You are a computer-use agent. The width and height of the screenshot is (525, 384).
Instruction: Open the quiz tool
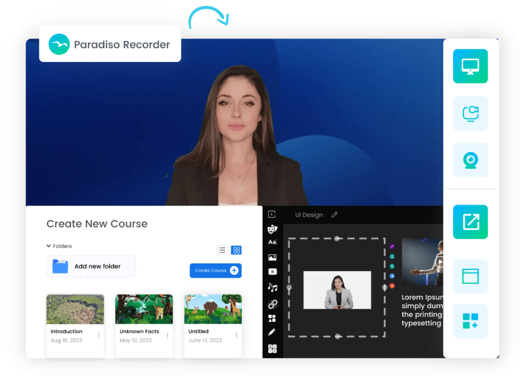click(272, 349)
